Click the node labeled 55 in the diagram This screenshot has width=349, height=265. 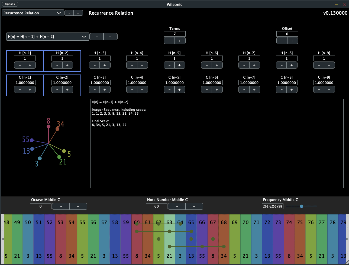32,140
